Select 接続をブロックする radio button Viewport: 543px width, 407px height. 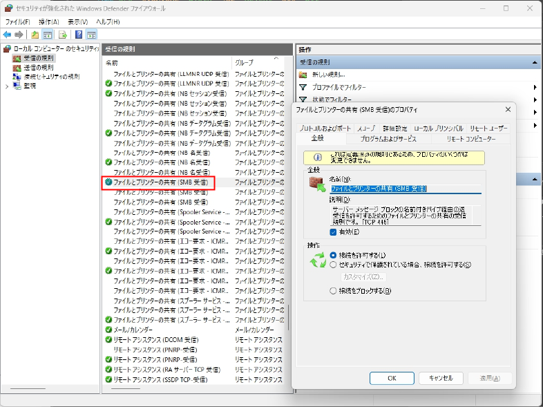[334, 291]
